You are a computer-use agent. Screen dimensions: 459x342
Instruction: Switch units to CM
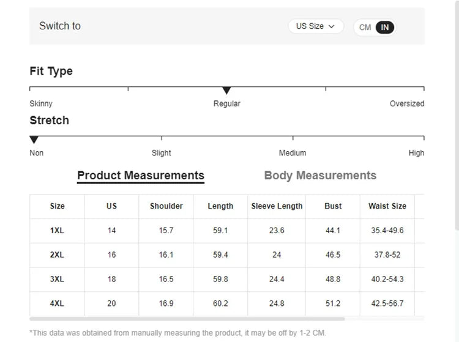(x=365, y=28)
